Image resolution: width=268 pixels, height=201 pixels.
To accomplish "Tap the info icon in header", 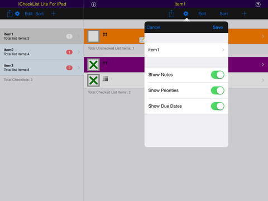I will [94, 4].
